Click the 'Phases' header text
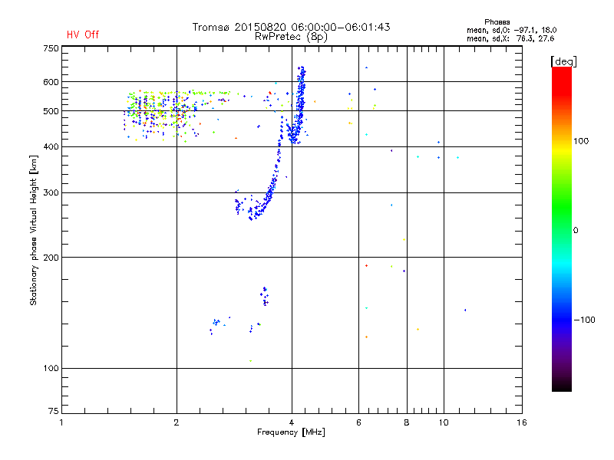This screenshot has width=614, height=460. point(497,22)
